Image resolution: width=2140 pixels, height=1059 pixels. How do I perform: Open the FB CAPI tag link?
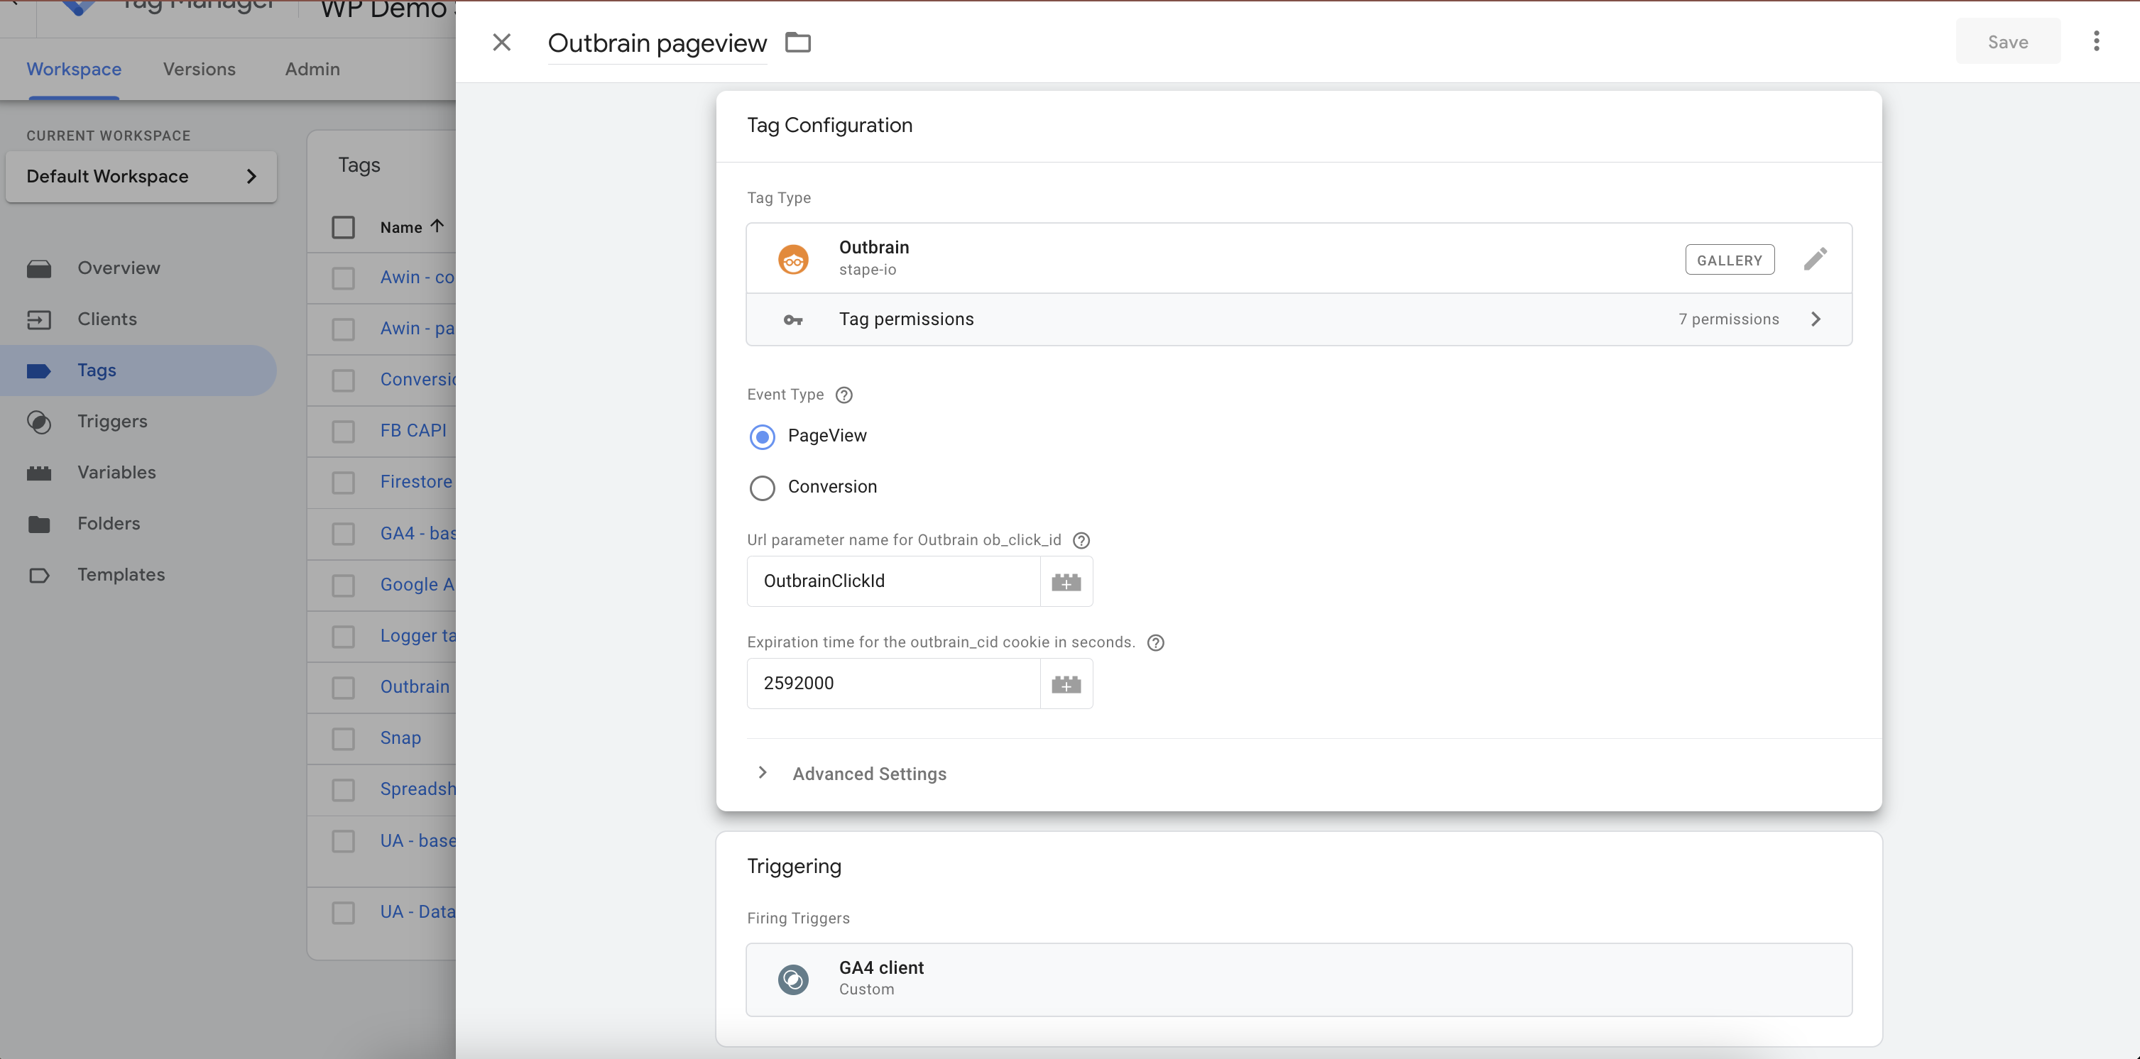tap(413, 430)
